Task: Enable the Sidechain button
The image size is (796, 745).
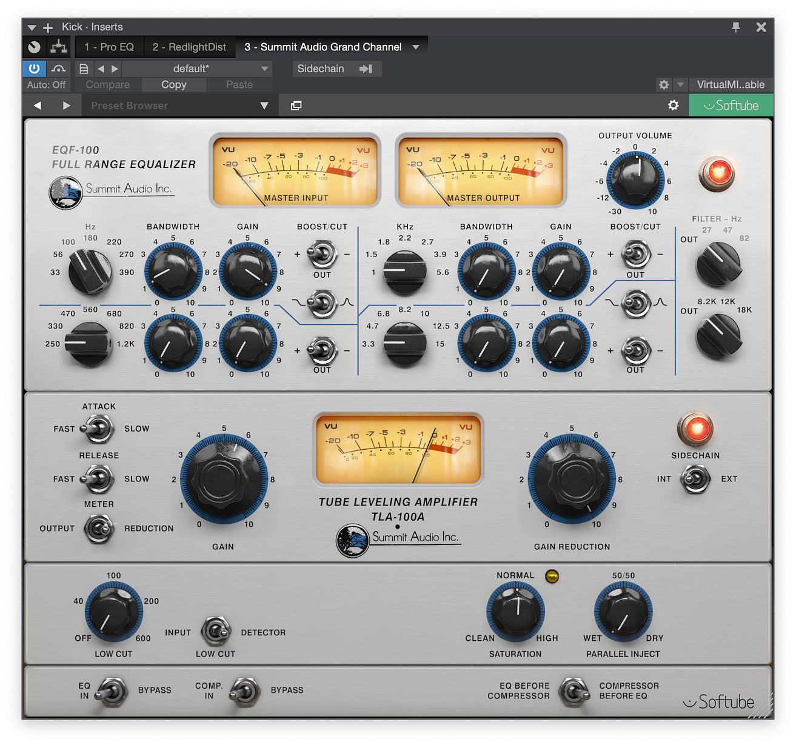Action: [337, 68]
